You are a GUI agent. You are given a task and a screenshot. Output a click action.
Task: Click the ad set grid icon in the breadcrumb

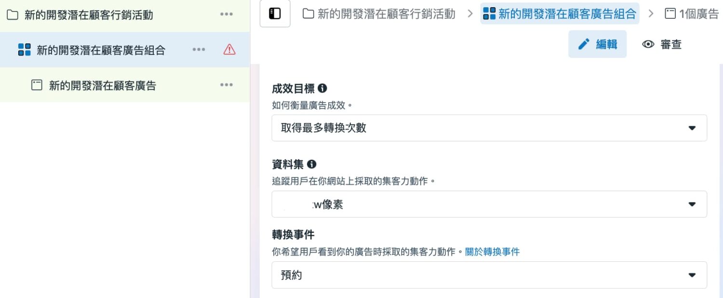pos(488,14)
